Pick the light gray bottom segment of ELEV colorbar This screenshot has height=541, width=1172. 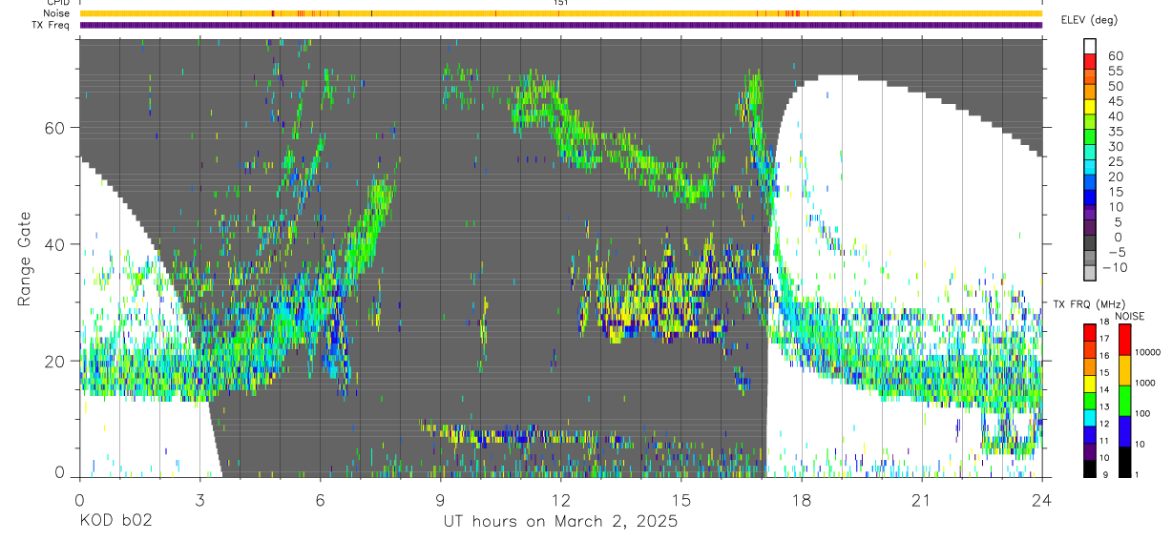point(1090,273)
